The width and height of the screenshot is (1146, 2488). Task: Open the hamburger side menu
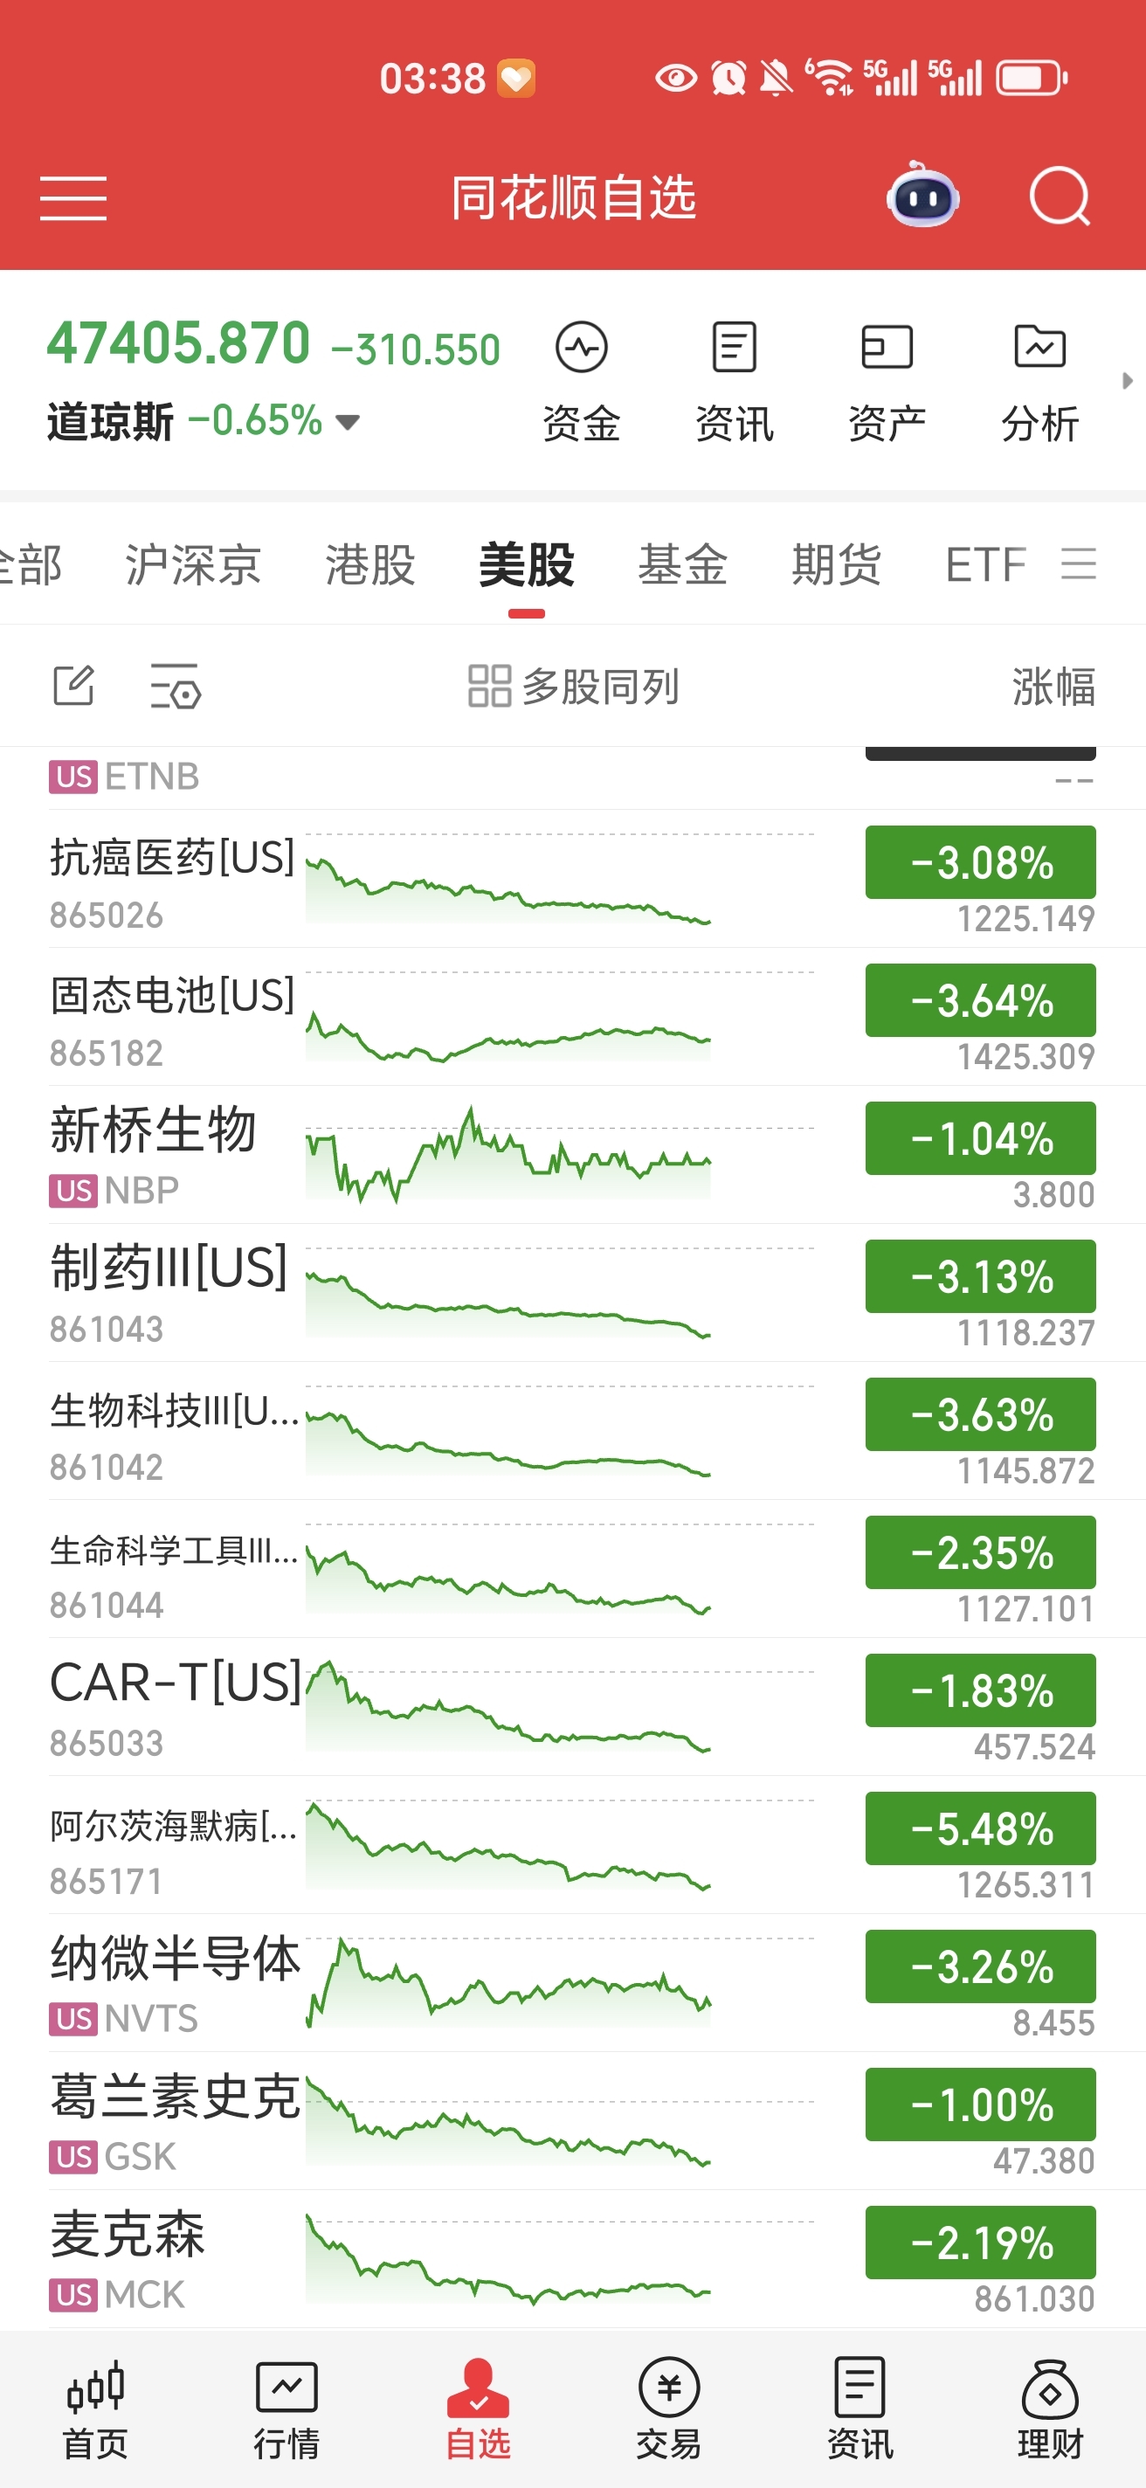click(73, 198)
